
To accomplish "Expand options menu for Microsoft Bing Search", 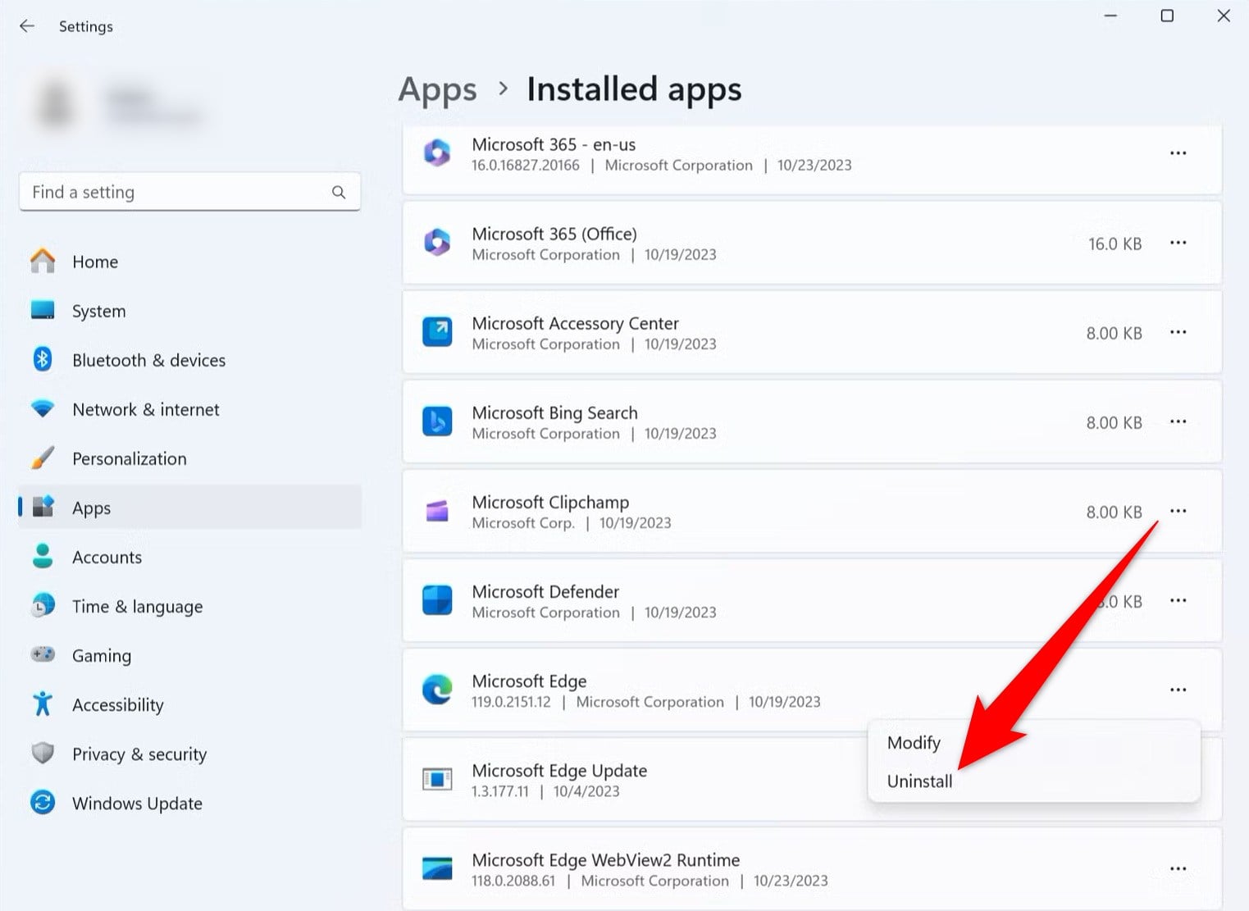I will coord(1178,421).
